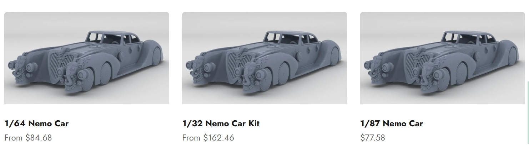
Task: Click the 1/64 Nemo Car title
Action: 36,123
